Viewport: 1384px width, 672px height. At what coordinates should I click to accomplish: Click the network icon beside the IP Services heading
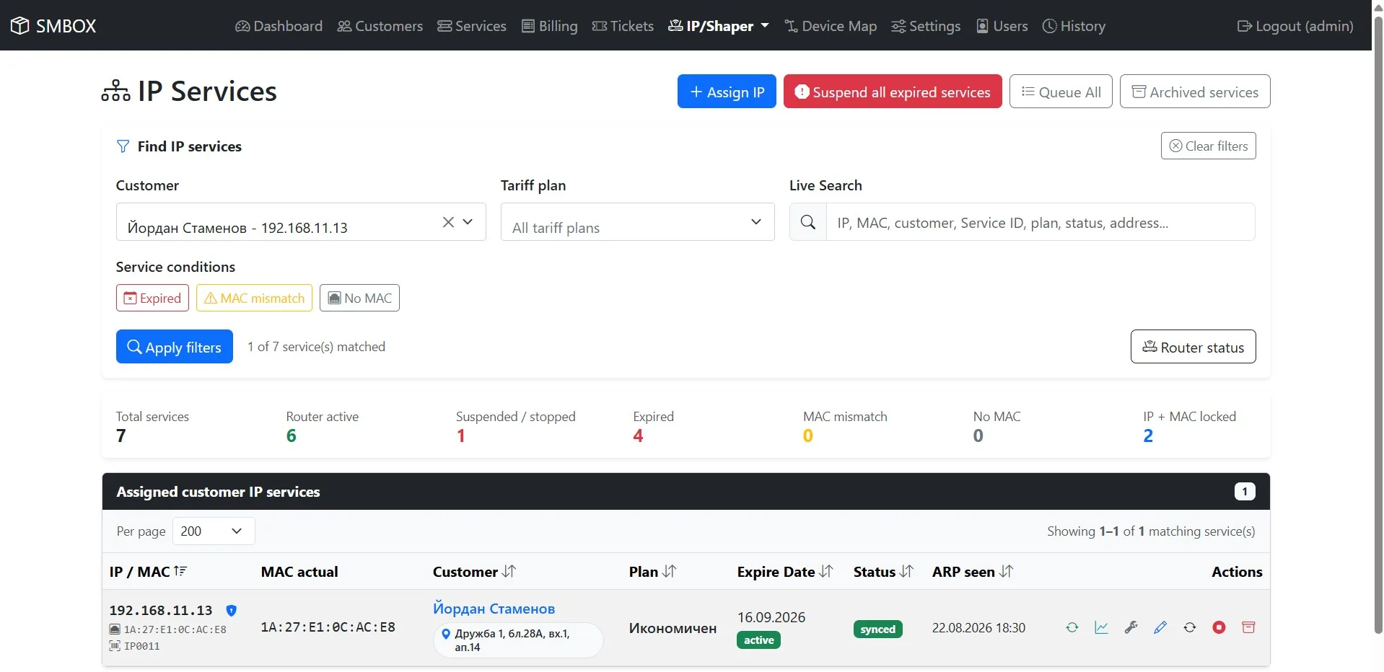pos(116,91)
